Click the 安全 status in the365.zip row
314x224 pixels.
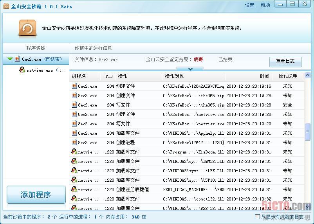(x=287, y=105)
